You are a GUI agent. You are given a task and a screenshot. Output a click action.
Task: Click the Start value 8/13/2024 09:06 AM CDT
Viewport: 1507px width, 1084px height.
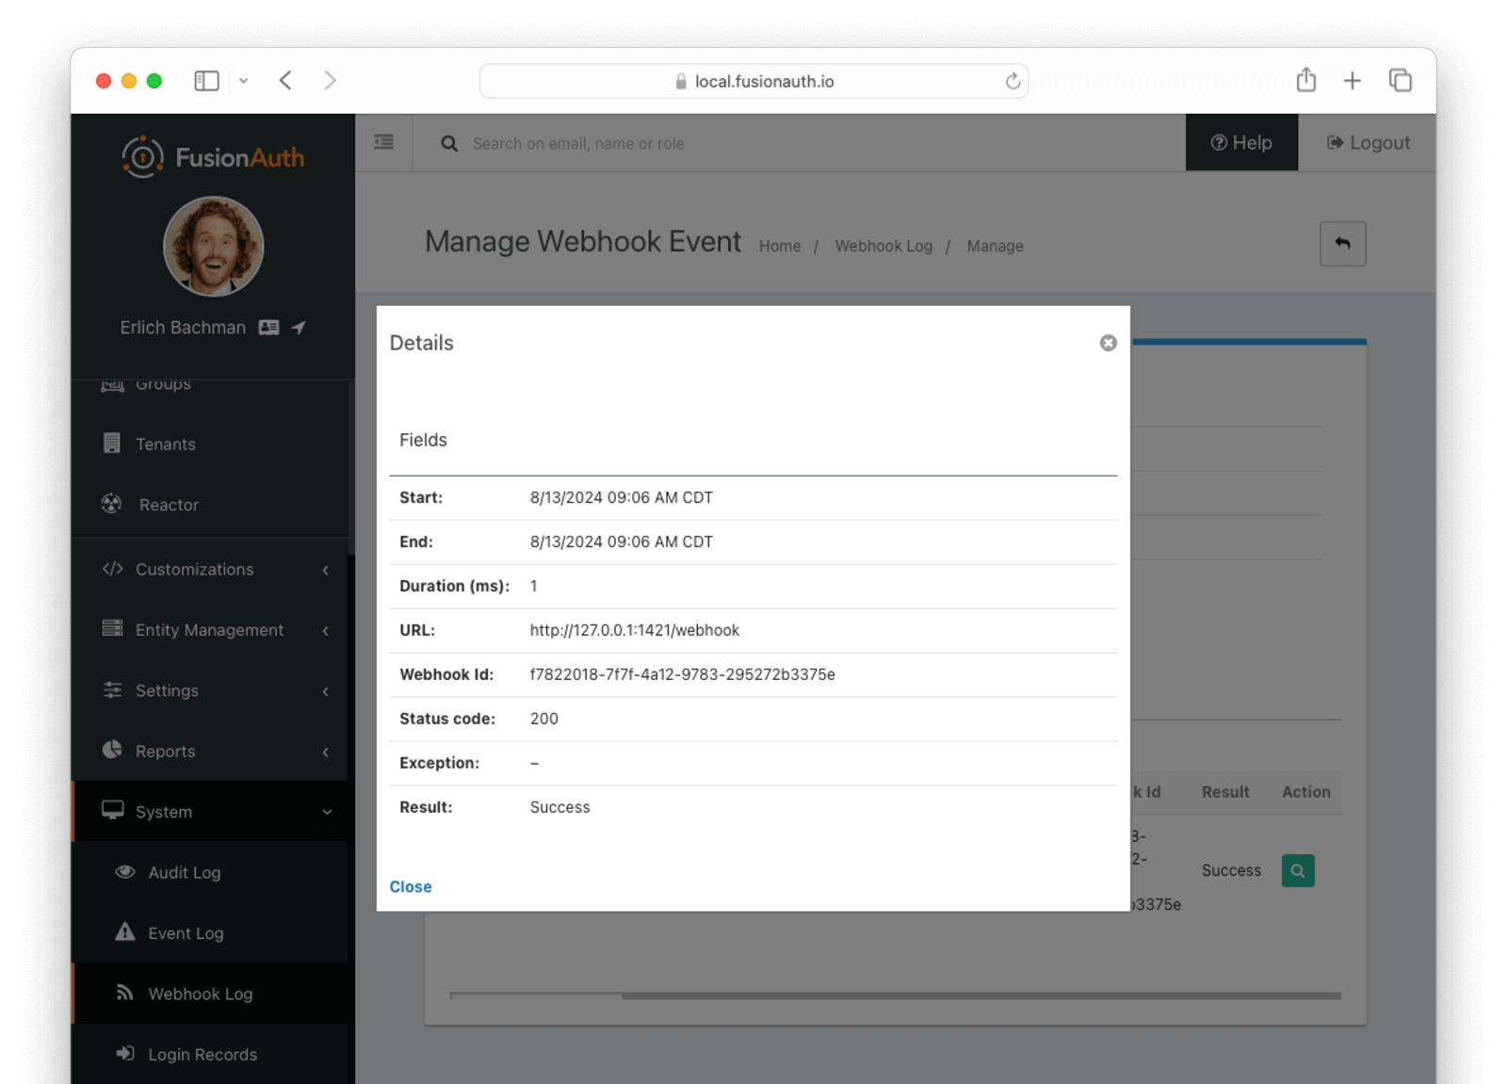[x=621, y=497]
